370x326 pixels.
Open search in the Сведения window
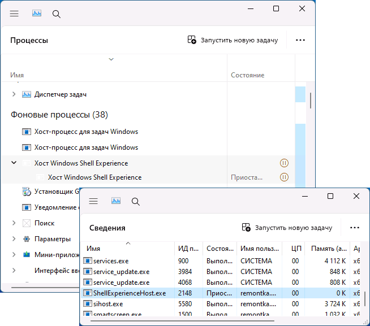(x=136, y=202)
